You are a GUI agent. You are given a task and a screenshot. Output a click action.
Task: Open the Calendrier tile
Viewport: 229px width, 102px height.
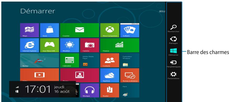(70, 60)
